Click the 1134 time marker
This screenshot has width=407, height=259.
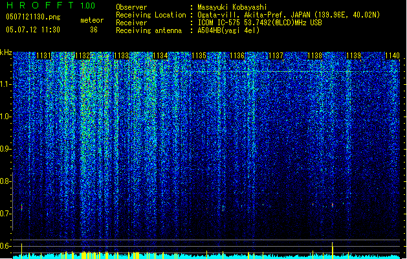160,56
